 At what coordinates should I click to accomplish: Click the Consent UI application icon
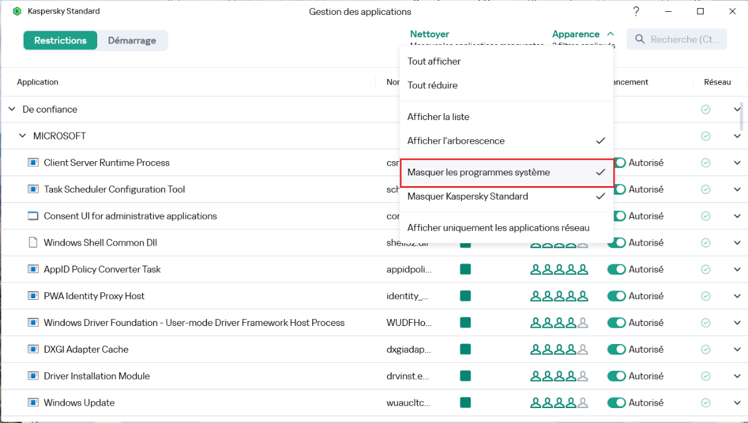pyautogui.click(x=33, y=216)
